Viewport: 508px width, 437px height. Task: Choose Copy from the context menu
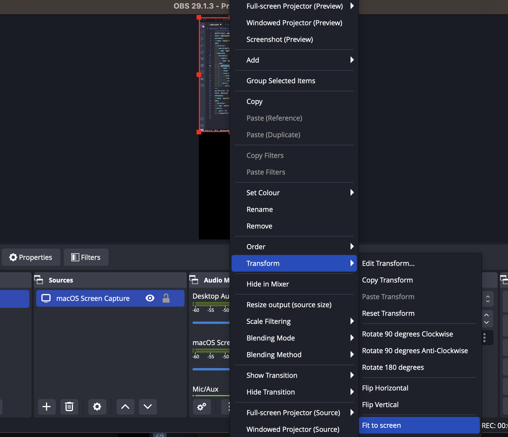point(294,101)
